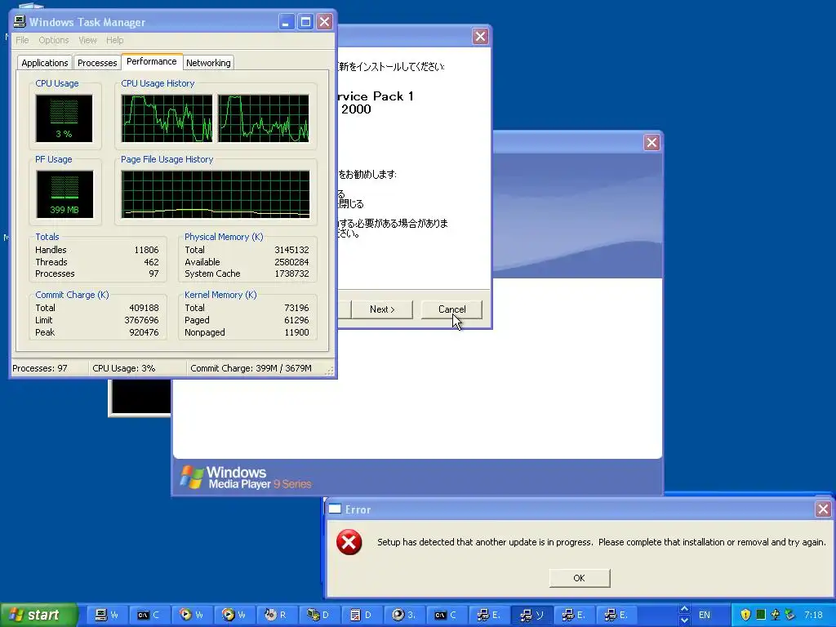Click the Physical Memory Total value 3145132
Screen dimensions: 836x627
(291, 250)
